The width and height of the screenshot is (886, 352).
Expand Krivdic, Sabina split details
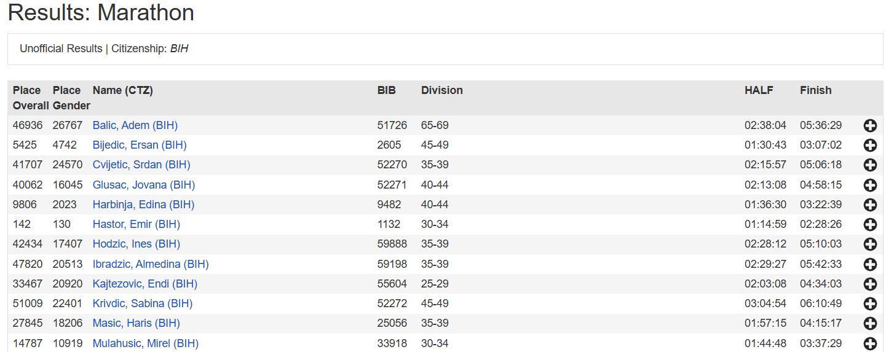click(x=870, y=303)
